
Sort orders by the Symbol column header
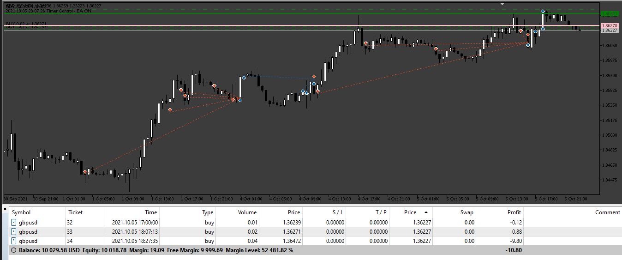pos(21,212)
